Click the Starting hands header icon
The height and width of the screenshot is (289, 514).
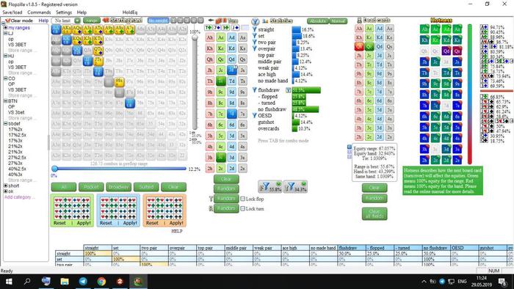106,21
